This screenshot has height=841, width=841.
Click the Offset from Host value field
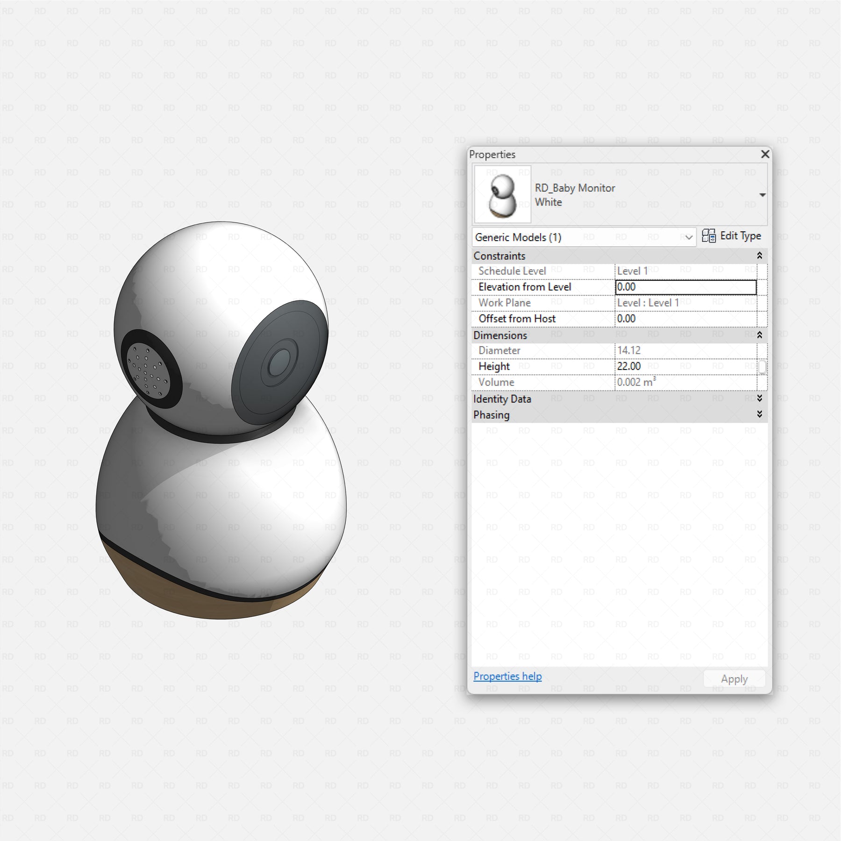685,319
